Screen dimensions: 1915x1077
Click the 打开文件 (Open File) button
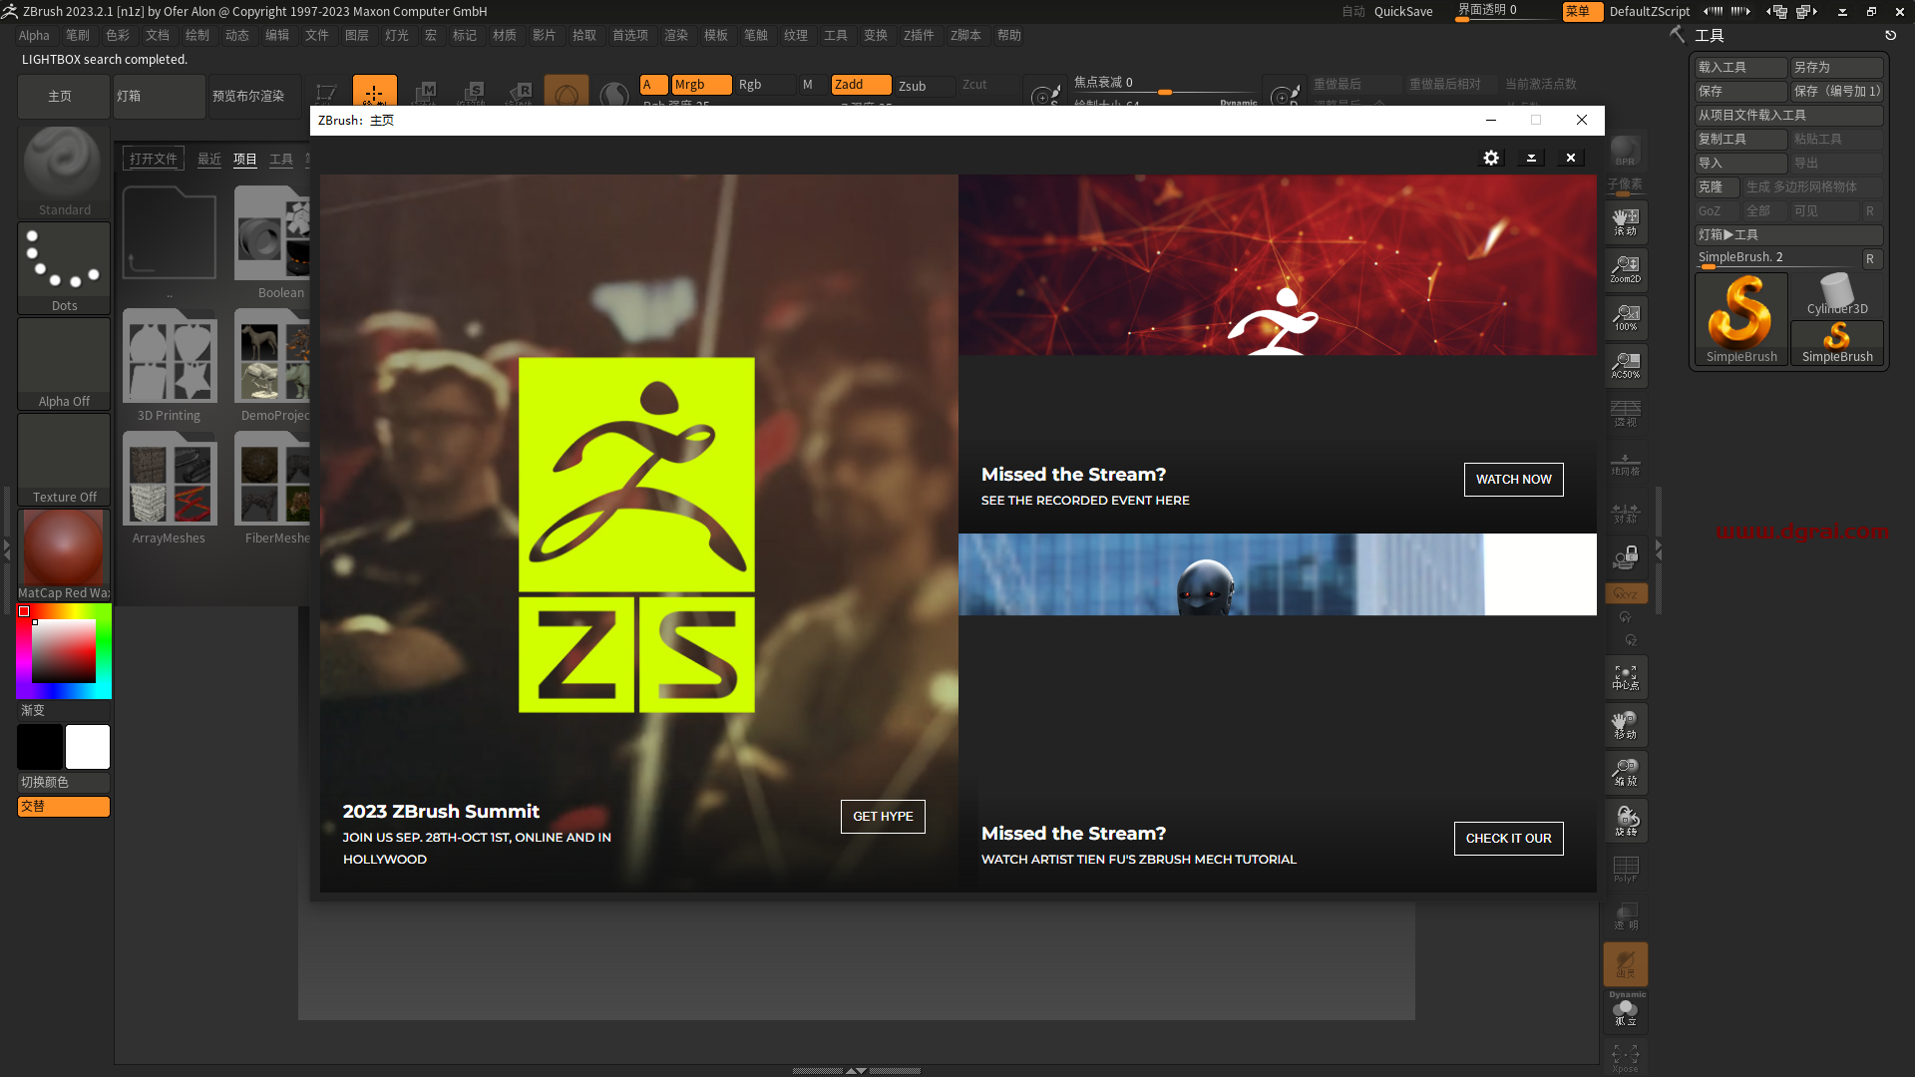154,159
